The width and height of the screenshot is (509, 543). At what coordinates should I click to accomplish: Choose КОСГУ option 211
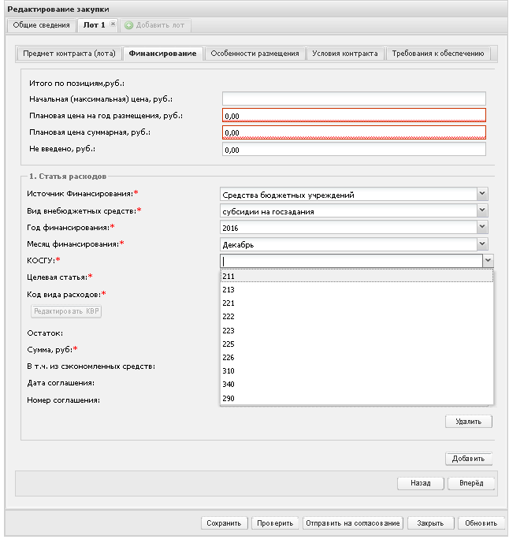(x=357, y=276)
